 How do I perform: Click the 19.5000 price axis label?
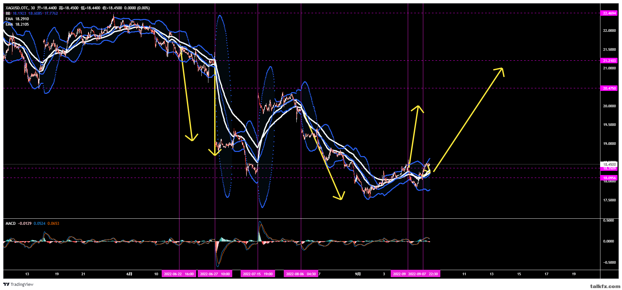coord(609,125)
